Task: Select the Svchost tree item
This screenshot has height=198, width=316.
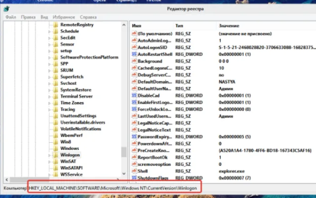Action: click(69, 83)
